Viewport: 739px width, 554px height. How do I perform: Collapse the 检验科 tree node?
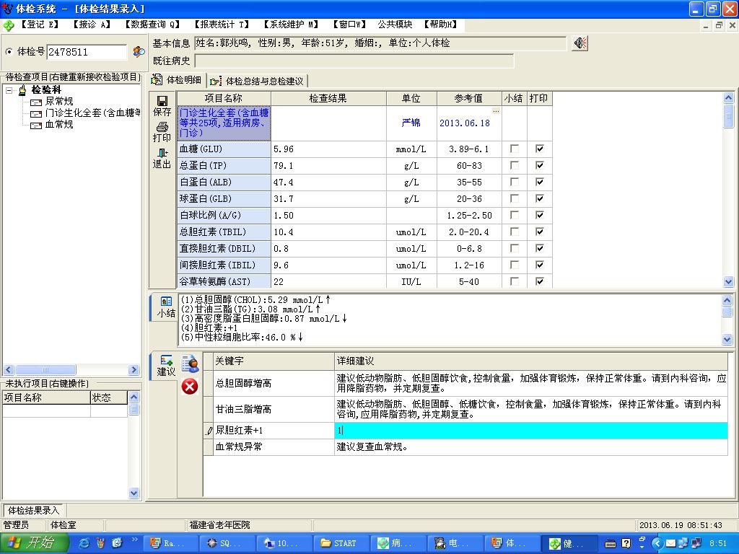[x=9, y=90]
